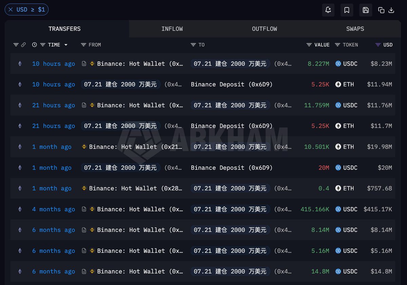Switch to the TRANSFERS tab
Image resolution: width=407 pixels, height=285 pixels.
pyautogui.click(x=64, y=29)
